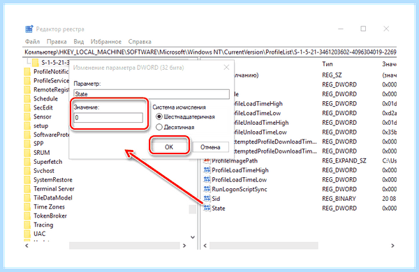
Task: Select the Time Zones folder icon
Action: (27, 207)
